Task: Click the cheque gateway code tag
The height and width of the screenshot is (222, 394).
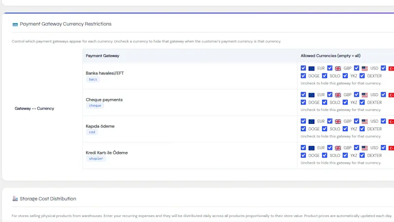Action: click(x=95, y=106)
